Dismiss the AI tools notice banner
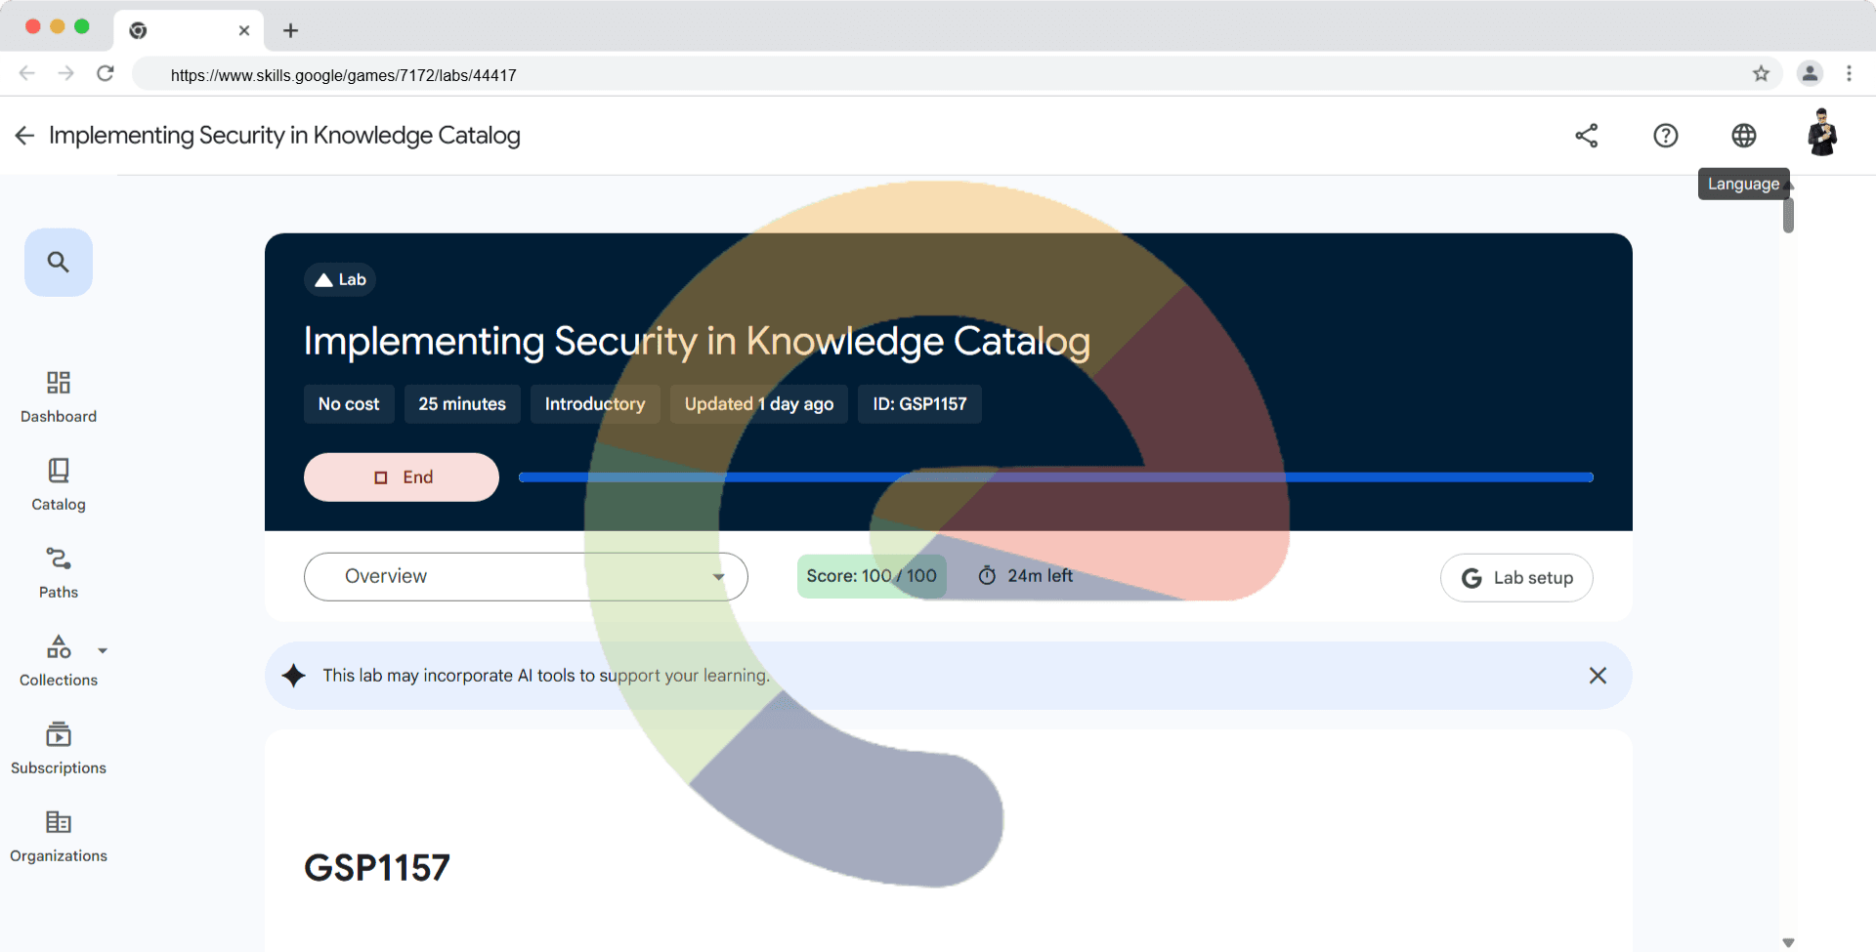The width and height of the screenshot is (1876, 952). [x=1598, y=676]
